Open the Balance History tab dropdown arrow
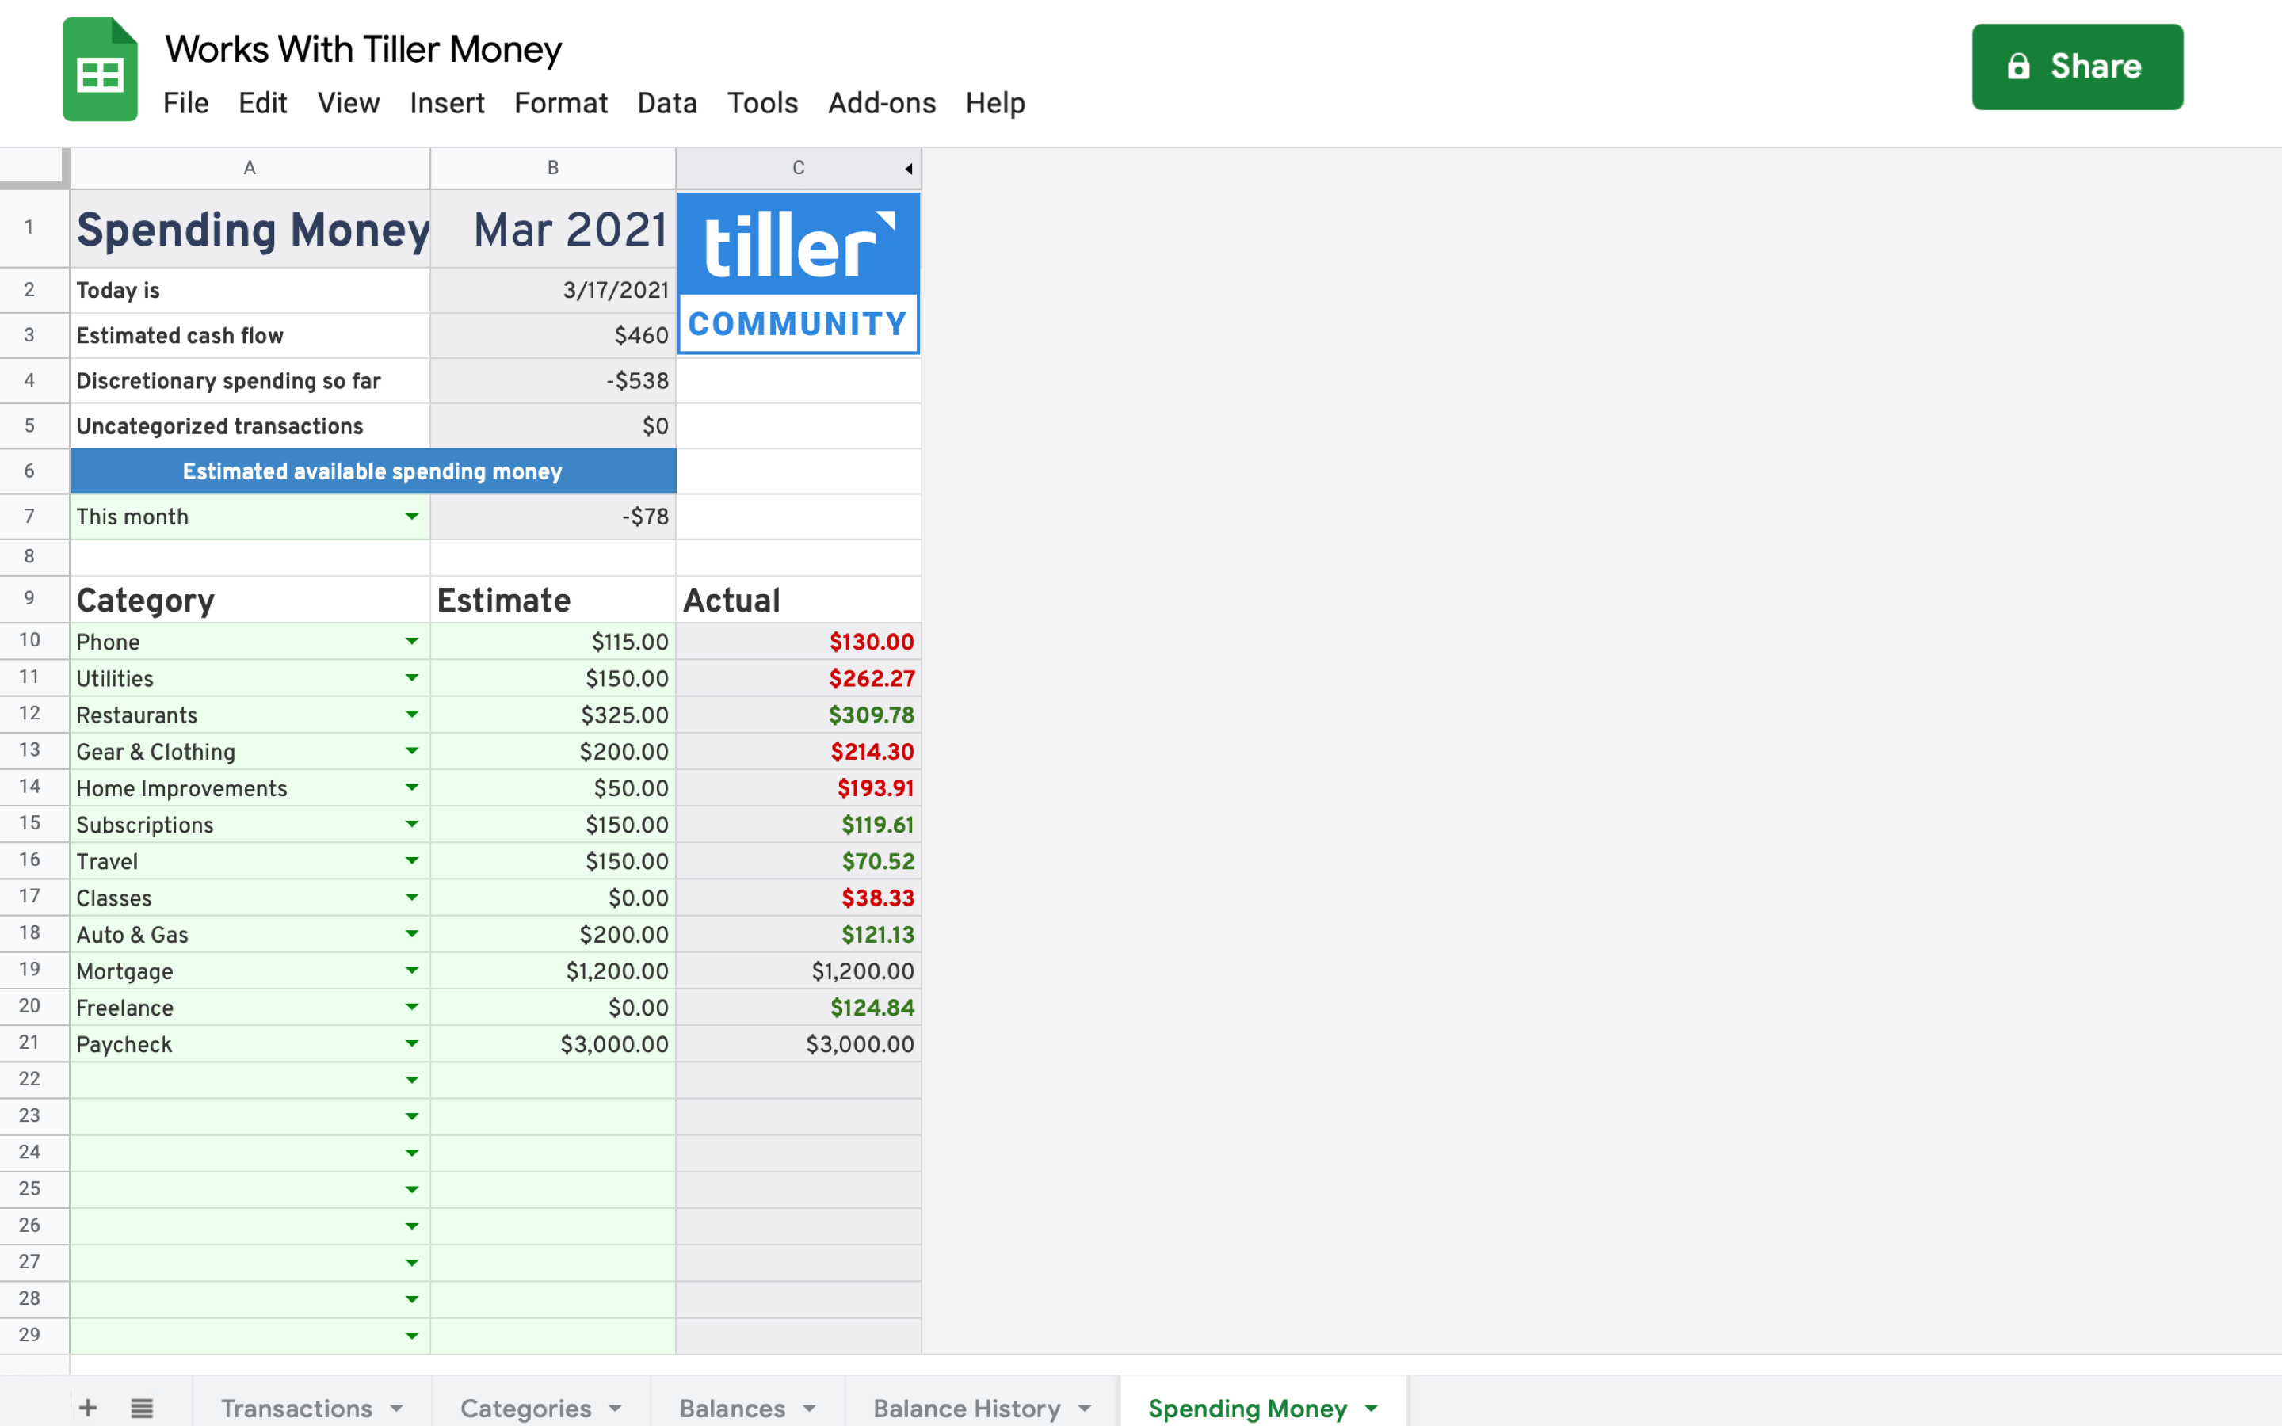Image resolution: width=2282 pixels, height=1426 pixels. (1085, 1408)
